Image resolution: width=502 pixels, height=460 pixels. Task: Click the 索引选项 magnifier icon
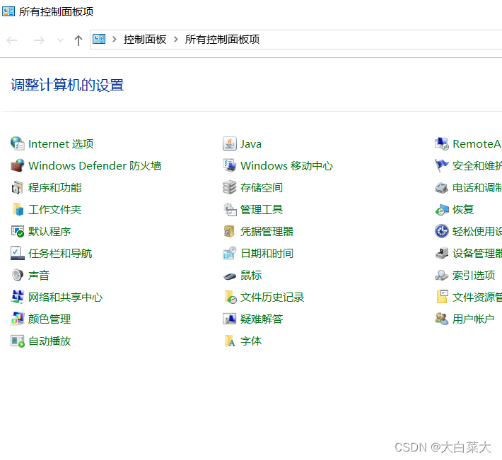pyautogui.click(x=442, y=275)
